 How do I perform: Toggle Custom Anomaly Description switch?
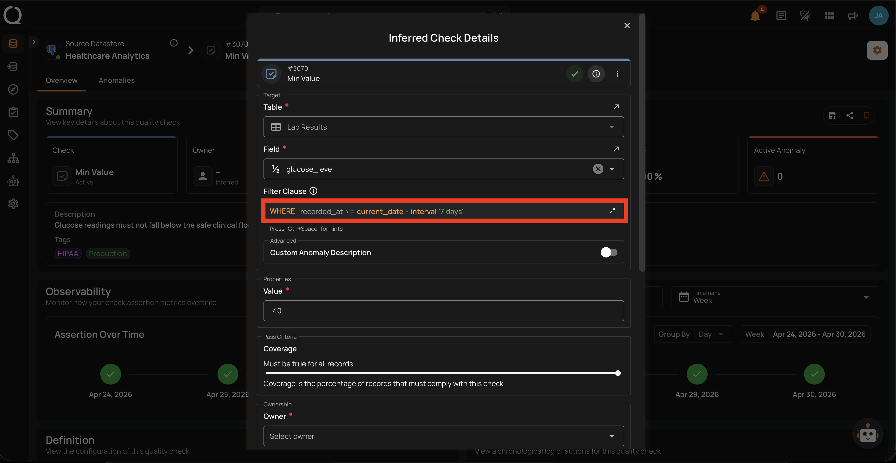(x=609, y=252)
